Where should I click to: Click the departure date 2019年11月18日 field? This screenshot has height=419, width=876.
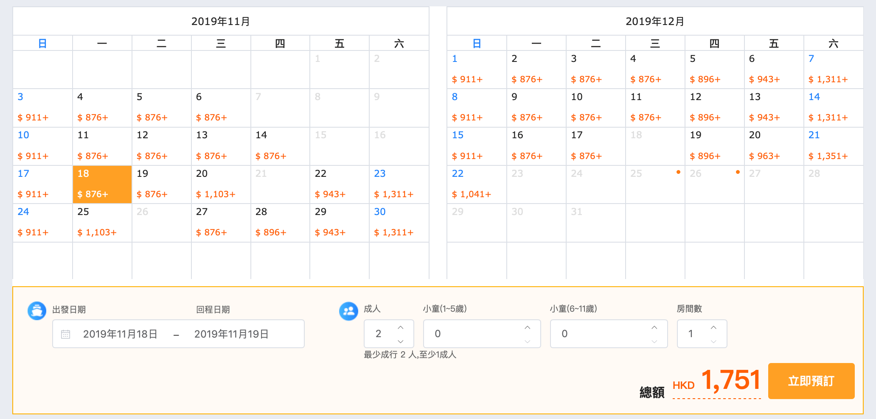(120, 334)
